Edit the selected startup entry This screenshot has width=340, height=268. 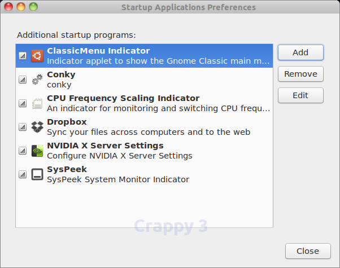(300, 95)
